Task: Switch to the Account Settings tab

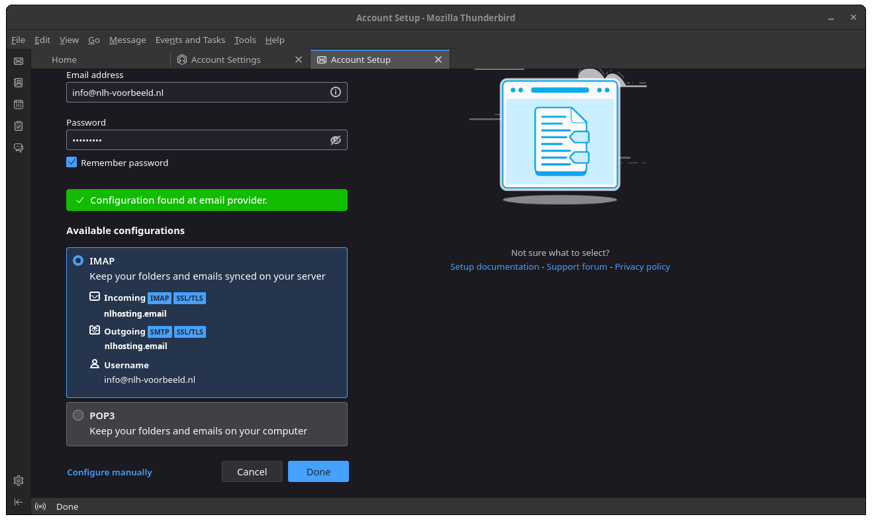Action: coord(240,60)
